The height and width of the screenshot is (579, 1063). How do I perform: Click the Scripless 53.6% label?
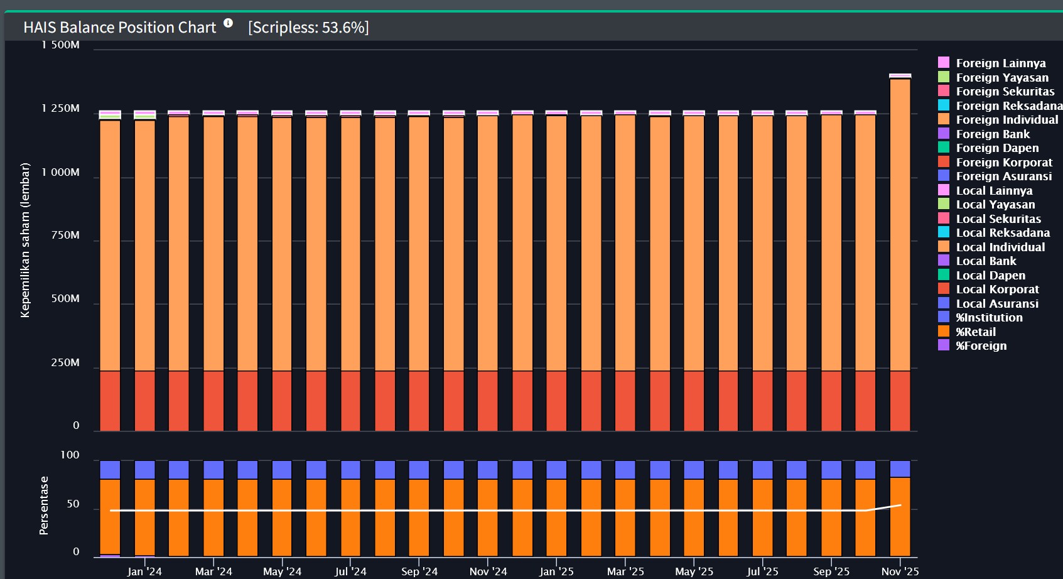[x=308, y=28]
